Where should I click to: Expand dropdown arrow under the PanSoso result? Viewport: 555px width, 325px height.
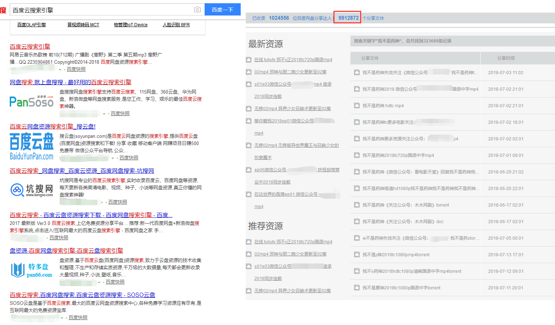pyautogui.click(x=104, y=114)
